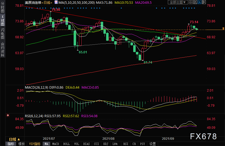Click the 2021/09 date axis label

[x=168, y=138]
